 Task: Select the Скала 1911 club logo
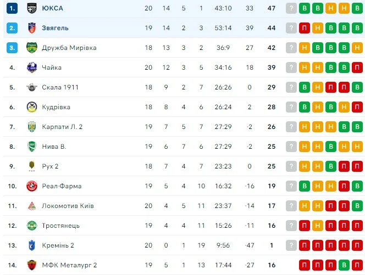pos(31,87)
